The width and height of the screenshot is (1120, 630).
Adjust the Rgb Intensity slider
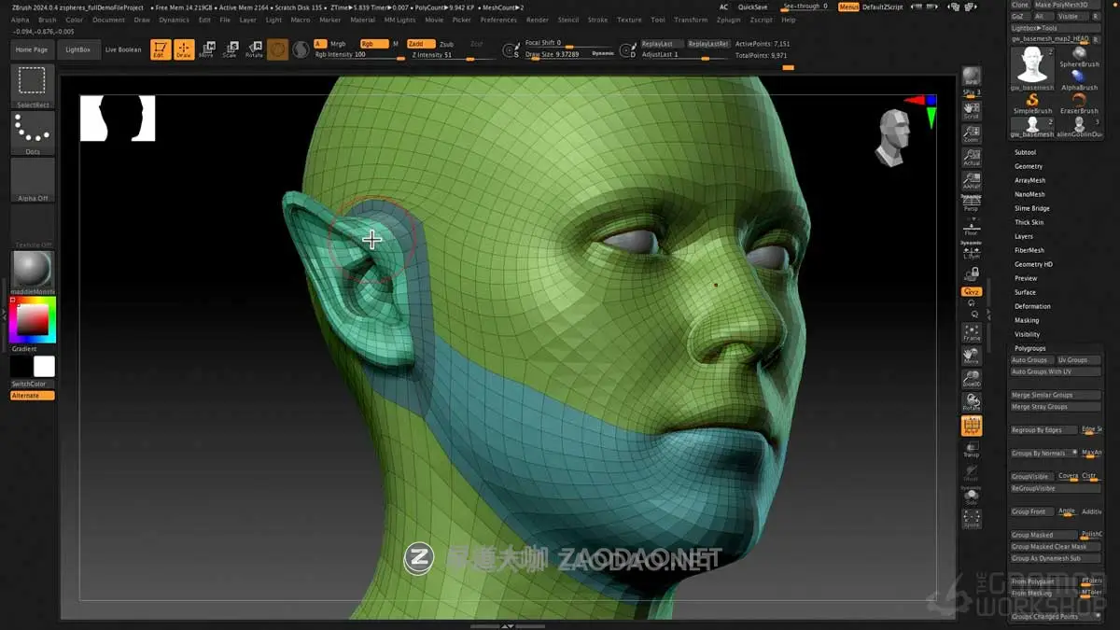pyautogui.click(x=355, y=54)
